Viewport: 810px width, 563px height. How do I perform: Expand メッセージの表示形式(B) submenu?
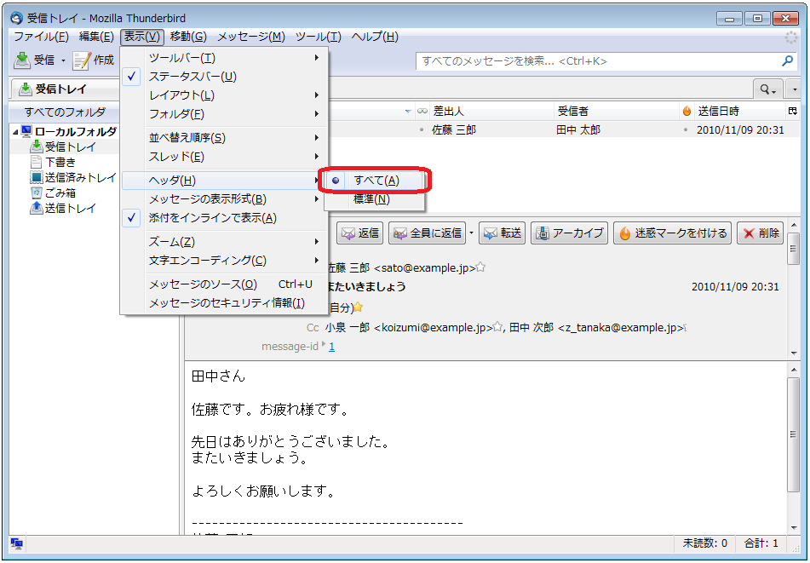click(225, 198)
